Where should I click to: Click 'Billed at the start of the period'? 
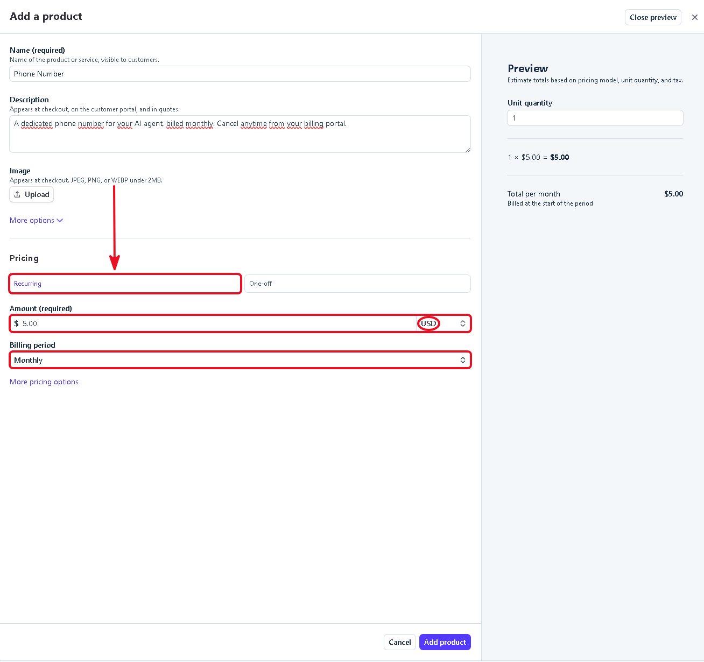tap(550, 203)
